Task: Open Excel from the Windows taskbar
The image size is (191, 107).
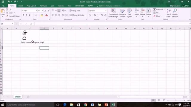Action: click(113, 105)
